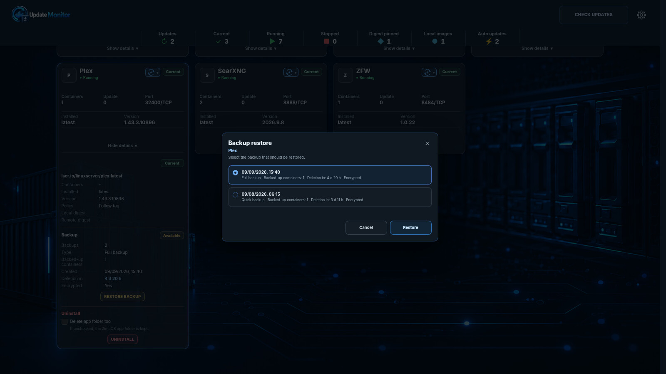Image resolution: width=666 pixels, height=374 pixels.
Task: Click the Plex app letter icon
Action: pyautogui.click(x=69, y=75)
